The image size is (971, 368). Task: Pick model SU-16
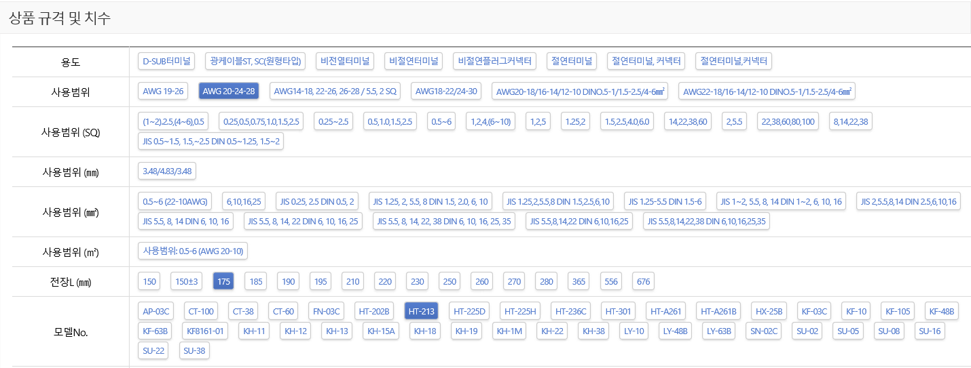tap(930, 331)
